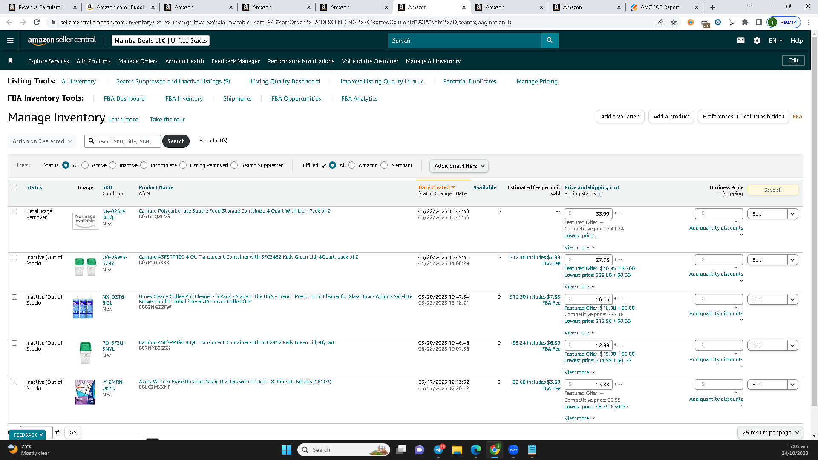Select the Inactive status radio button
The width and height of the screenshot is (818, 460).
(113, 165)
